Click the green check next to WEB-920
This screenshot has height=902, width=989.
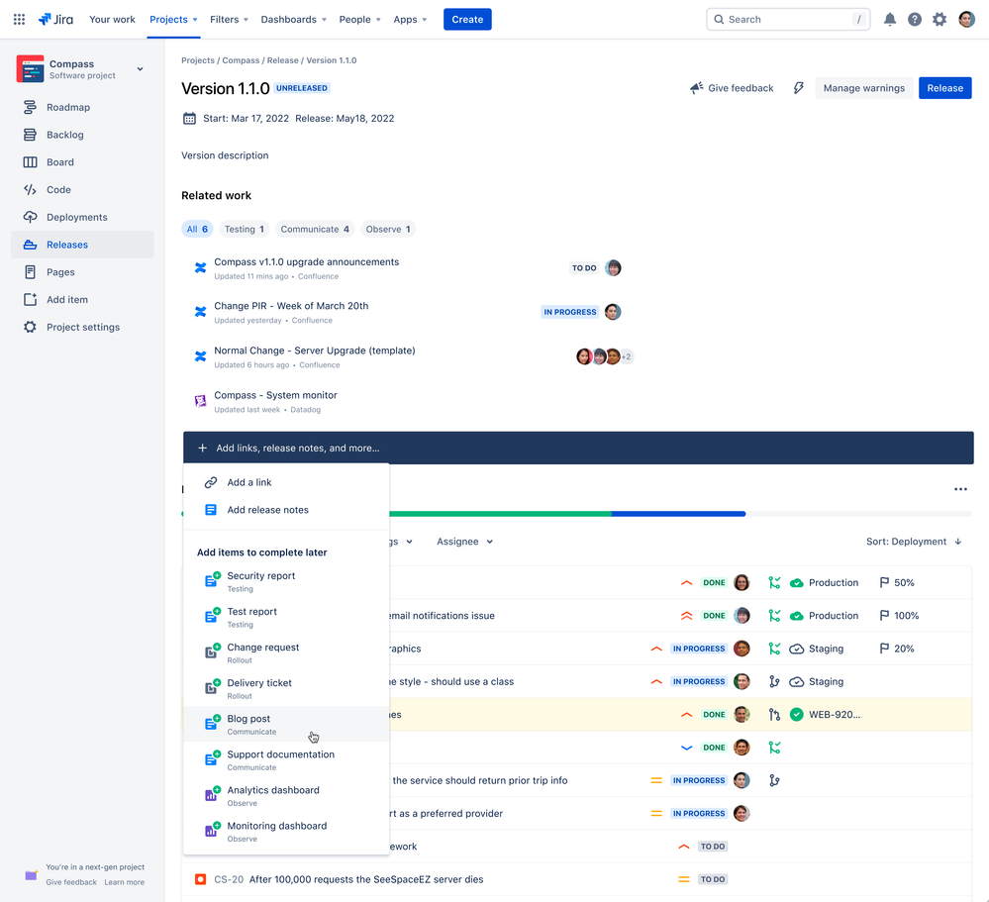(797, 714)
